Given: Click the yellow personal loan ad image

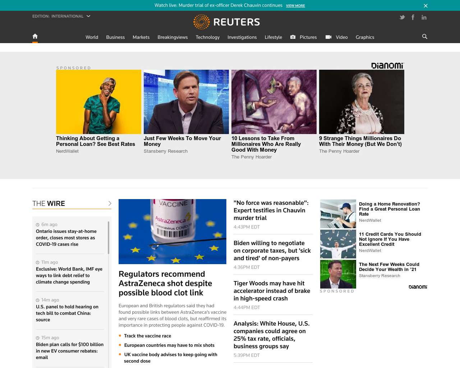Looking at the screenshot, I should tap(98, 102).
